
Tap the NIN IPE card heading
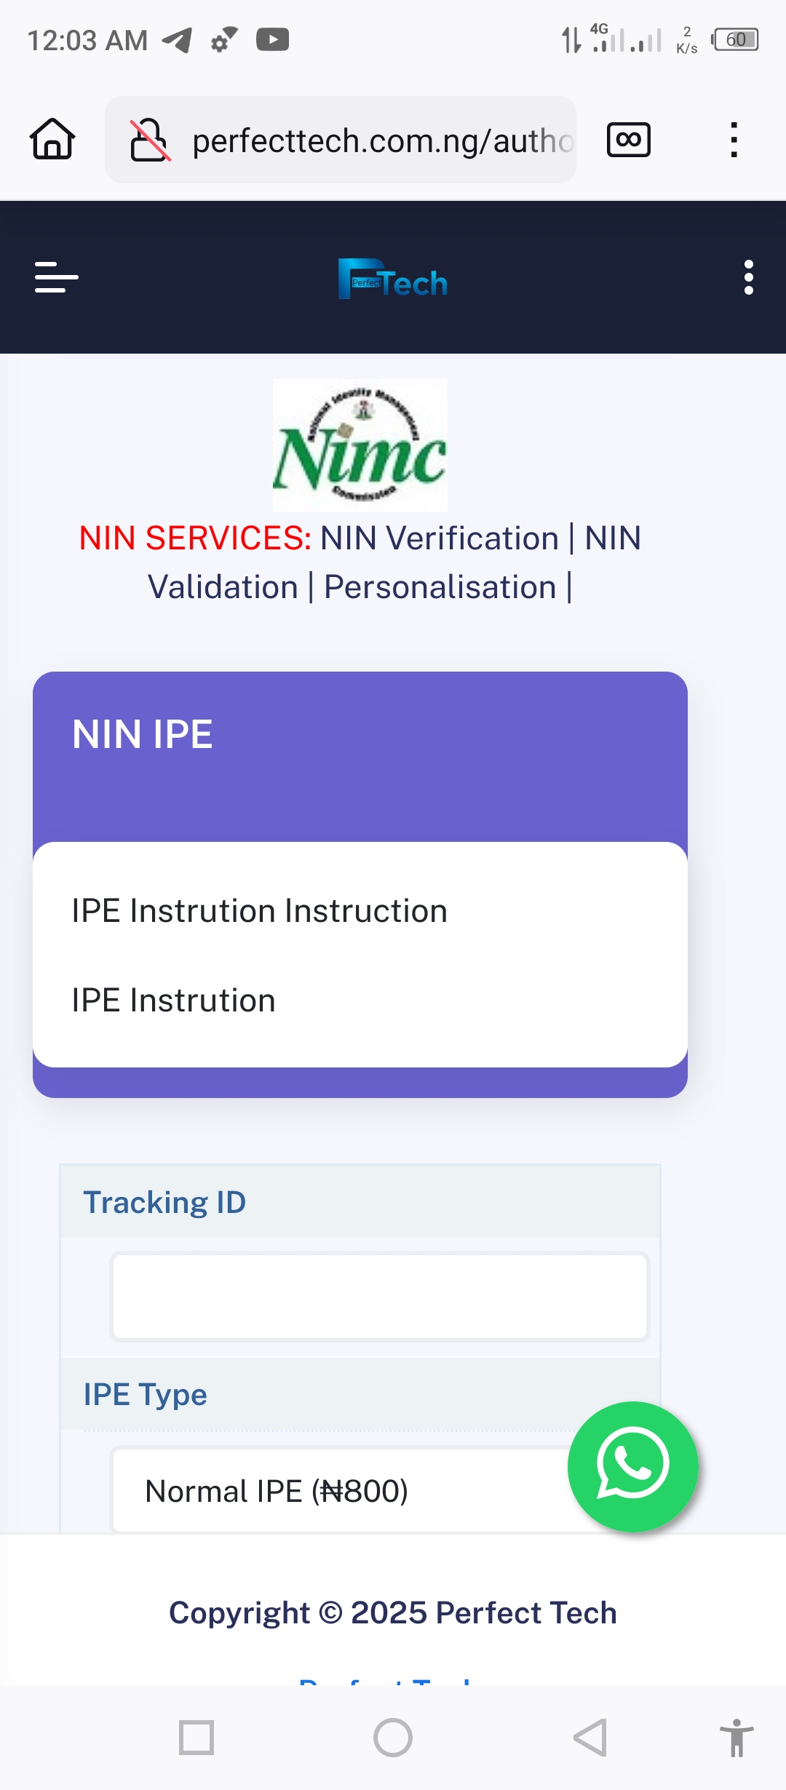pos(143,734)
